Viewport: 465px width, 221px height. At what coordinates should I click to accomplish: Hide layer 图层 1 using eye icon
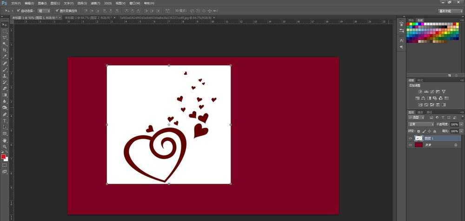tap(410, 138)
